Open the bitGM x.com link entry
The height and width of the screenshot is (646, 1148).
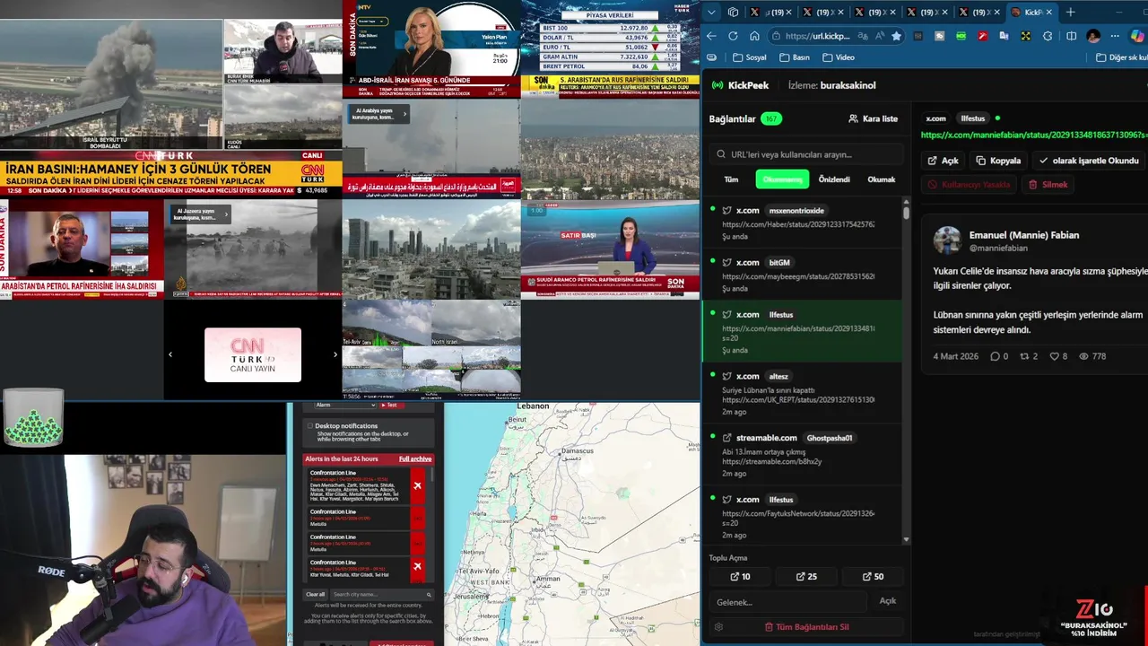[x=803, y=275]
